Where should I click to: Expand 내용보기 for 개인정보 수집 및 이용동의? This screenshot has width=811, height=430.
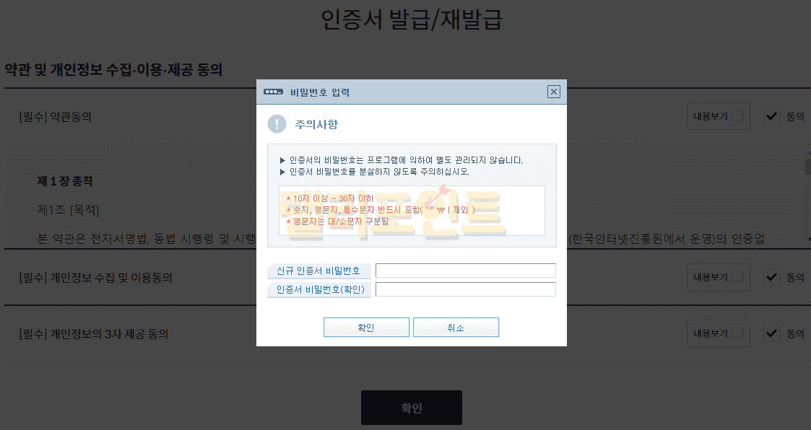tap(718, 277)
